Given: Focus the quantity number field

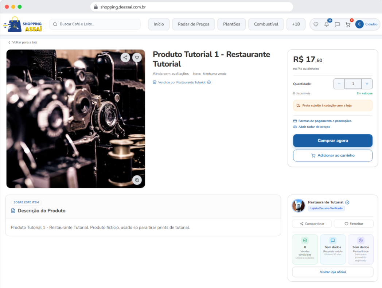Looking at the screenshot, I should (353, 84).
